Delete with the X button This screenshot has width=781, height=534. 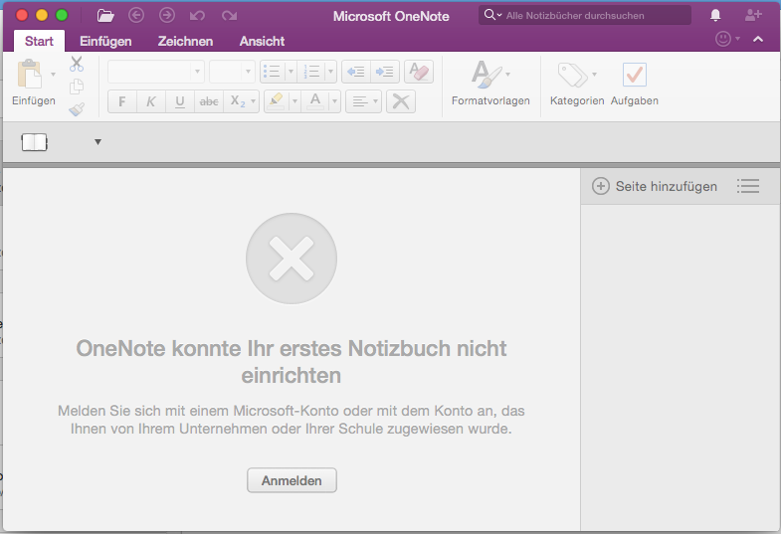[x=401, y=102]
